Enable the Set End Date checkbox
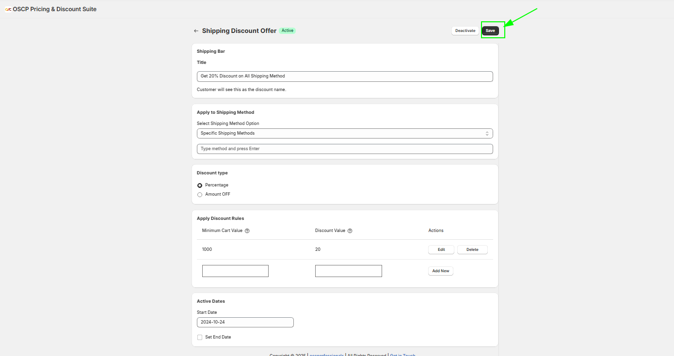674x356 pixels. pos(200,337)
